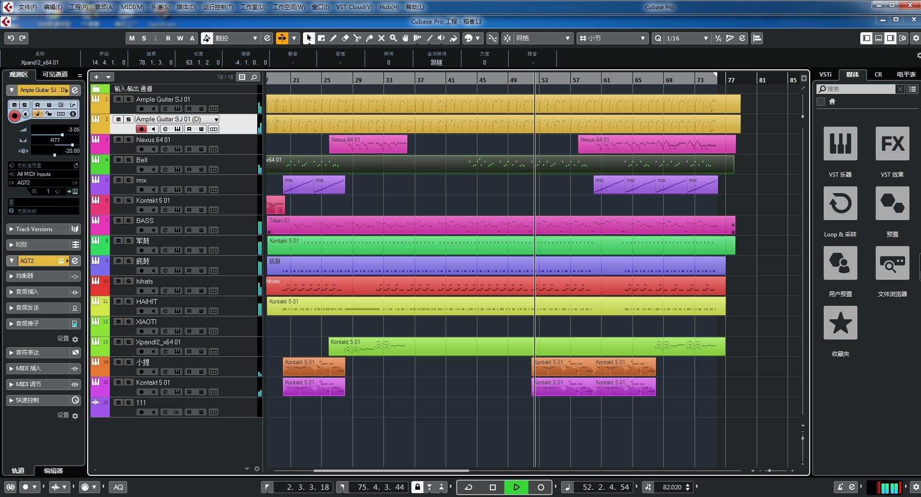Screen dimensions: 921x497
Task: Switch inspector to editor (编辑器) tab at bottom
Action: 53,471
